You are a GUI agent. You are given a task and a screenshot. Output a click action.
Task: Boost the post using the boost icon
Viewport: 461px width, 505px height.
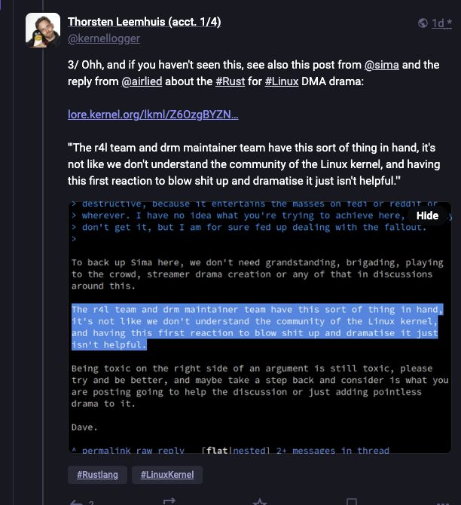pos(169,501)
